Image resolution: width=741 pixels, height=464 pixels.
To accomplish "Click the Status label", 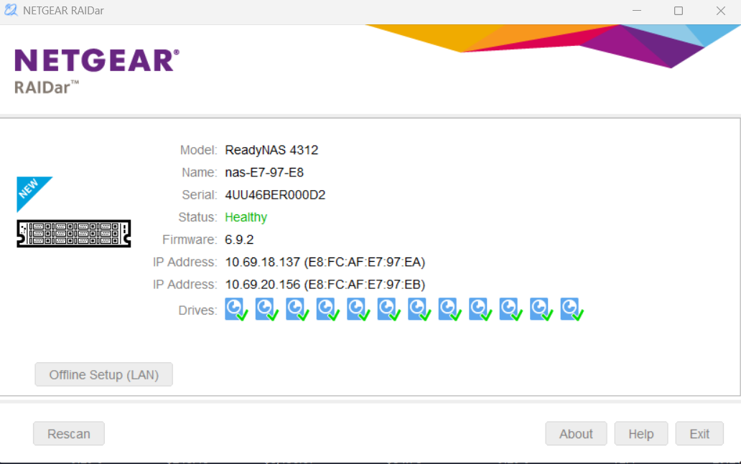I will tap(197, 217).
